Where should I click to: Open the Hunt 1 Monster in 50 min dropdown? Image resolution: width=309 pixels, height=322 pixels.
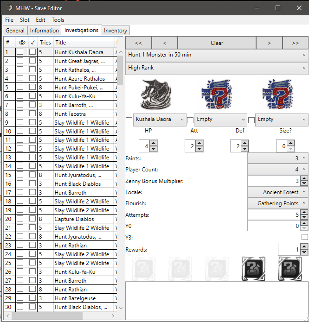click(217, 55)
